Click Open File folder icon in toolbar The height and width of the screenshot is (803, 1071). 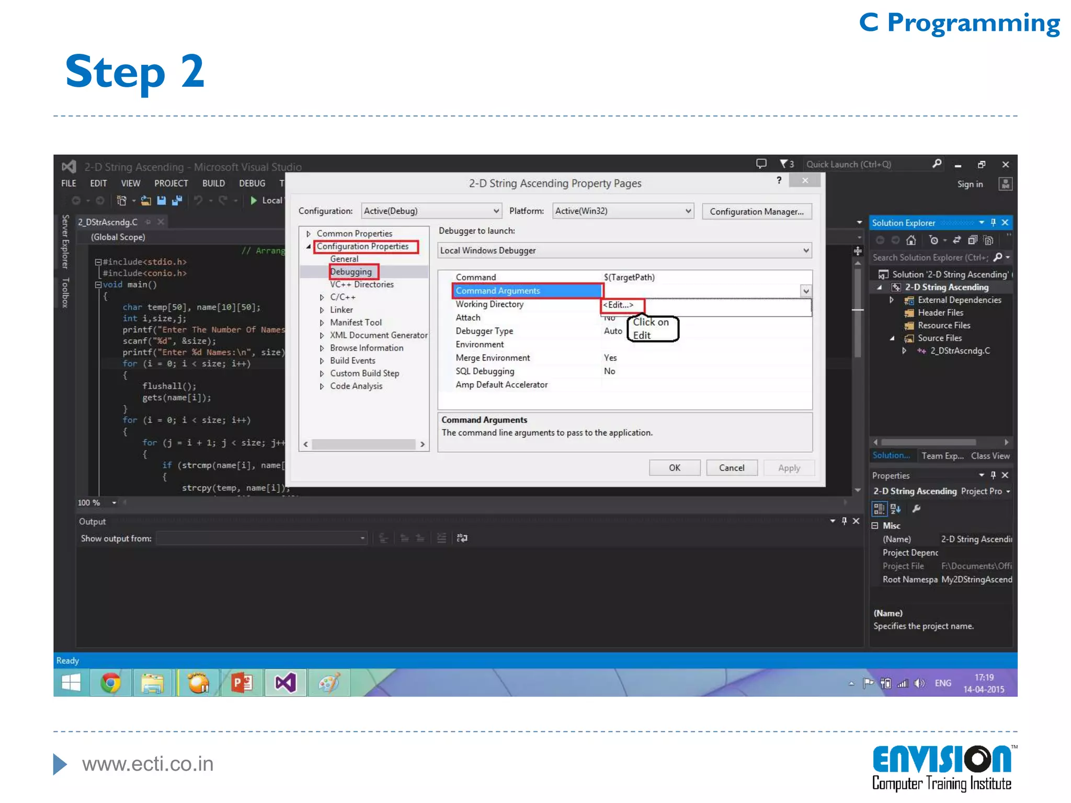(146, 200)
